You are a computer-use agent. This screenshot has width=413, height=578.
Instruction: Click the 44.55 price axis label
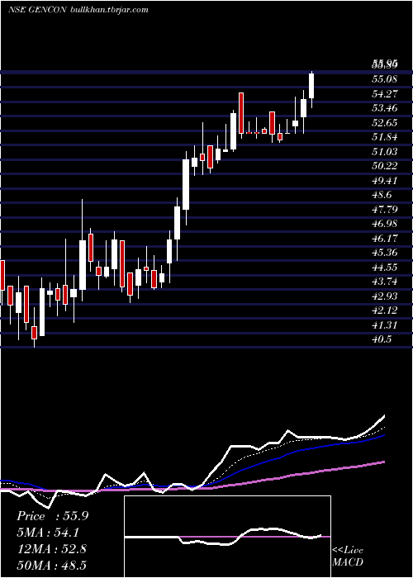tap(384, 267)
